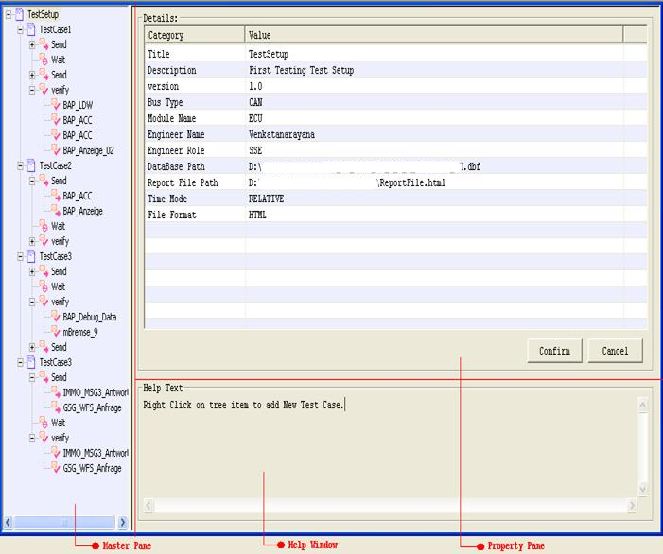
Task: Select TestCase2 in the tree
Action: (56, 165)
